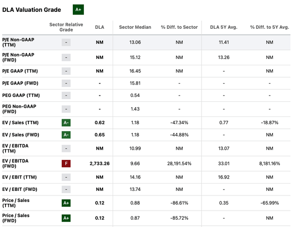This screenshot has height=227, width=293.
Task: Click the 0.77 DLA 5Y Avg. value
Action: [224, 122]
